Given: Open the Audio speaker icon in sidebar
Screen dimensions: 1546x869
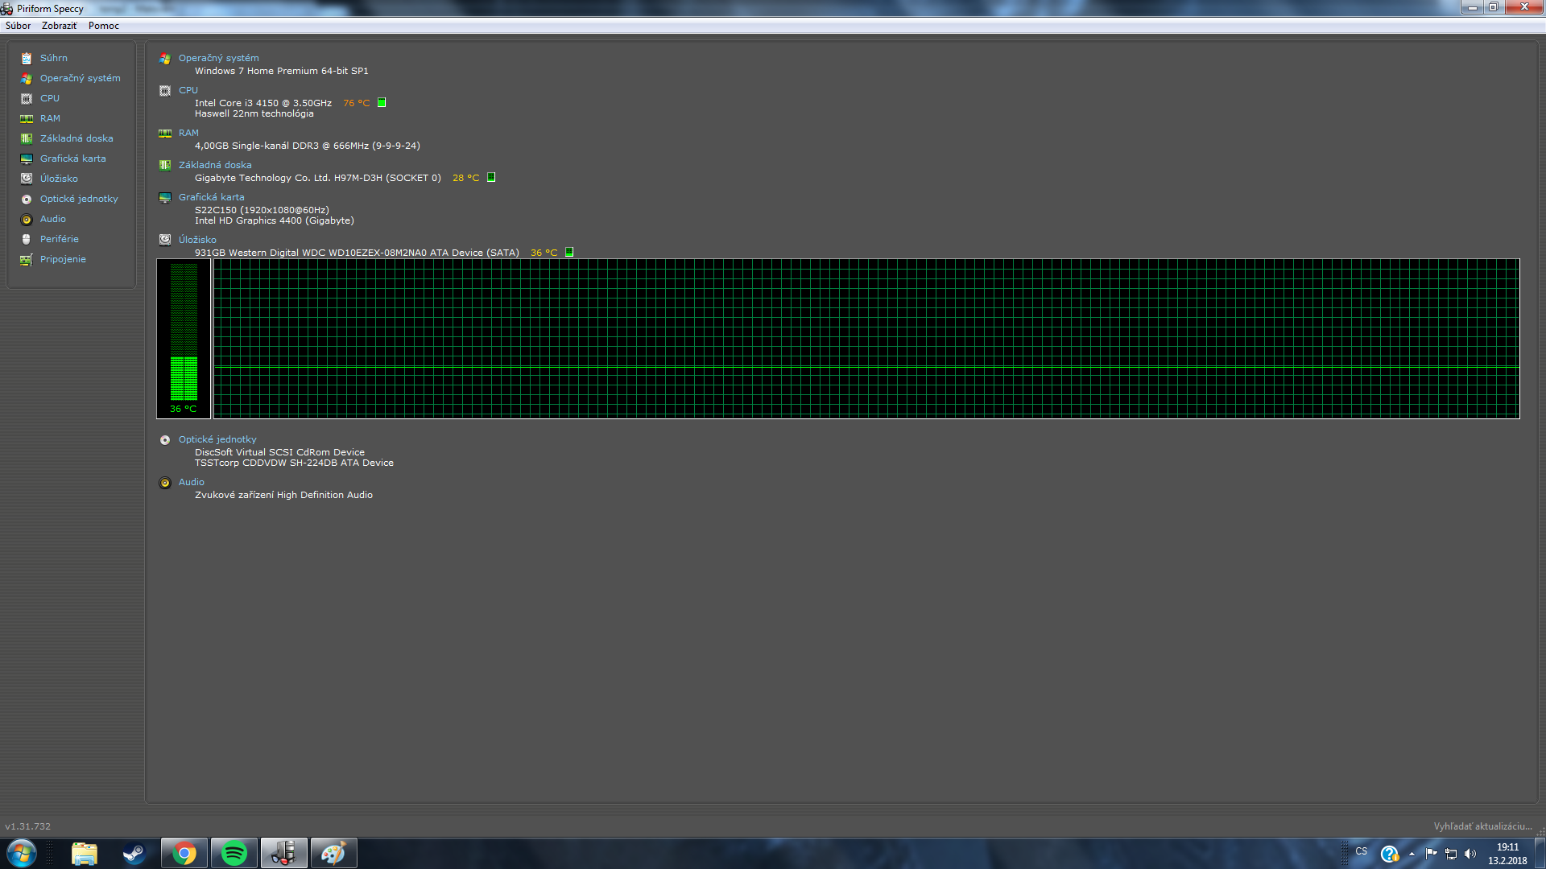Looking at the screenshot, I should (27, 219).
